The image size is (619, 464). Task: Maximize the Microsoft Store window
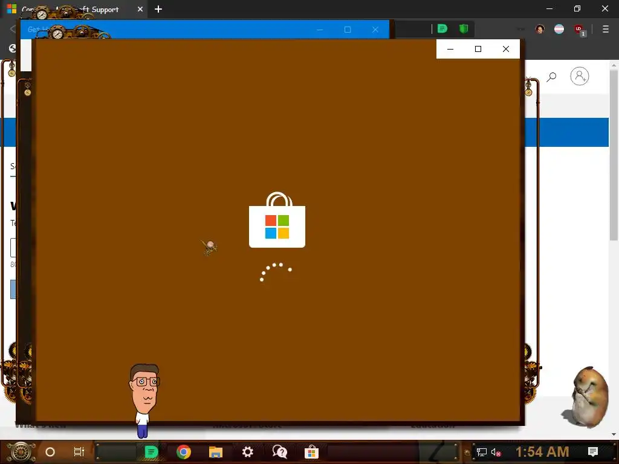pyautogui.click(x=478, y=49)
